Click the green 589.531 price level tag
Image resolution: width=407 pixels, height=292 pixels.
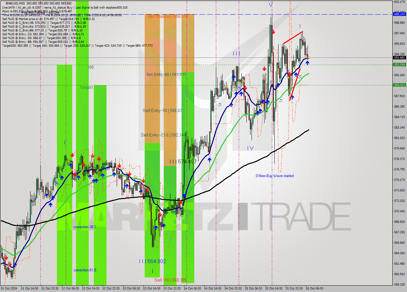pyautogui.click(x=399, y=85)
